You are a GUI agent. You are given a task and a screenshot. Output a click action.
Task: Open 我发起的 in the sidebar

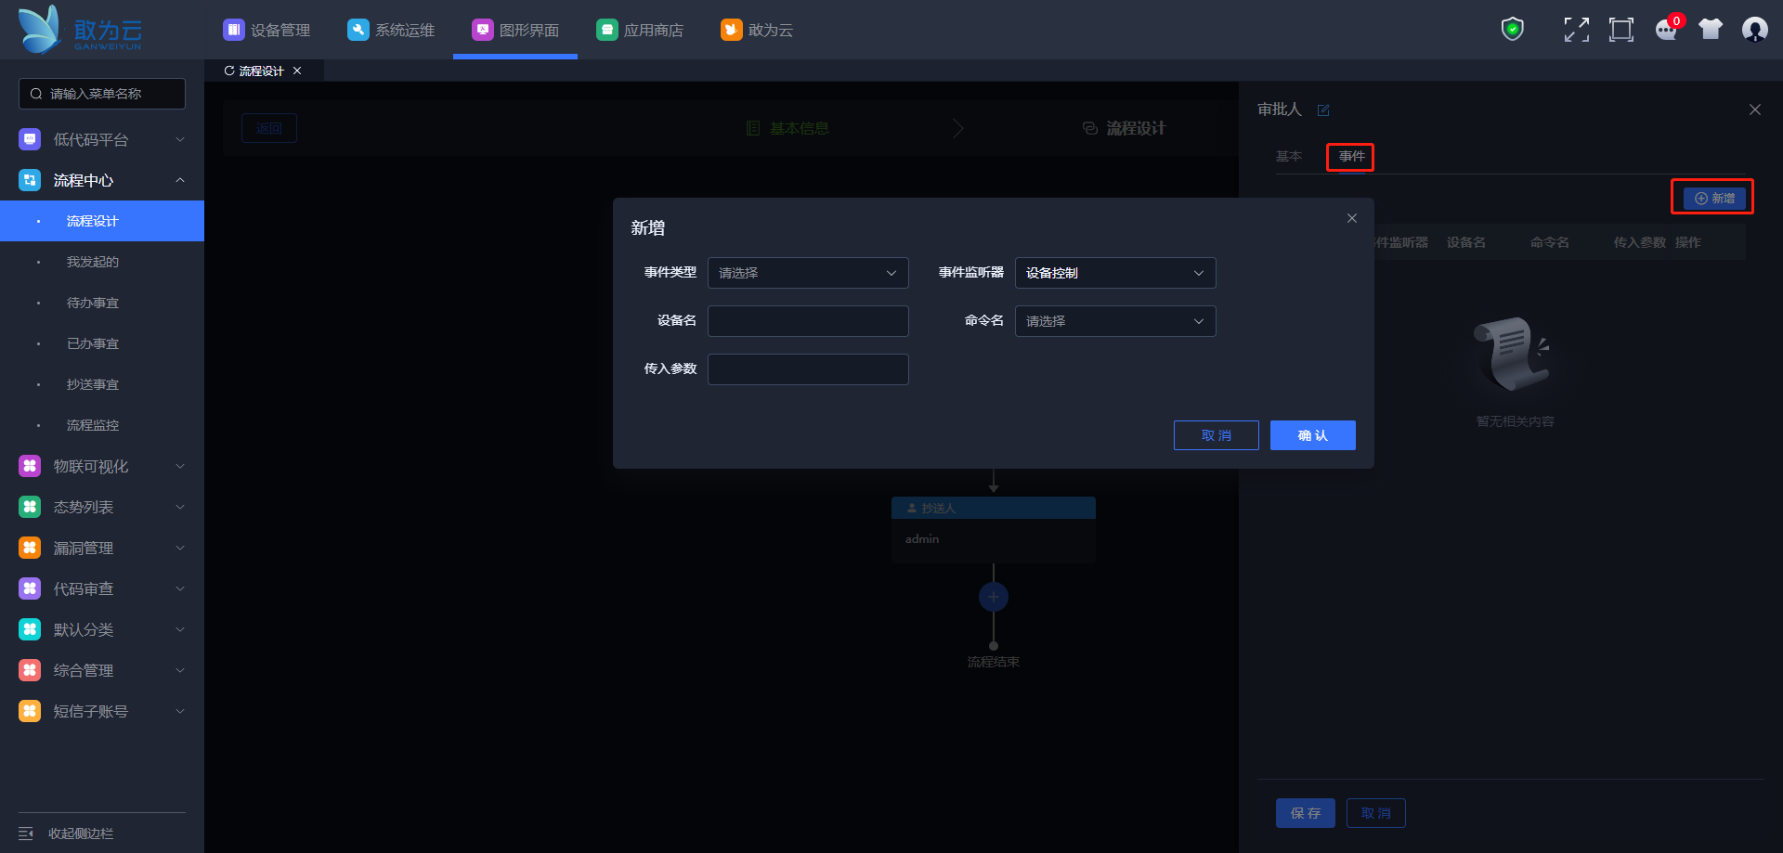point(102,262)
